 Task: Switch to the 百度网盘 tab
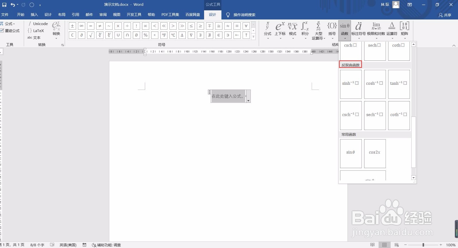point(193,15)
